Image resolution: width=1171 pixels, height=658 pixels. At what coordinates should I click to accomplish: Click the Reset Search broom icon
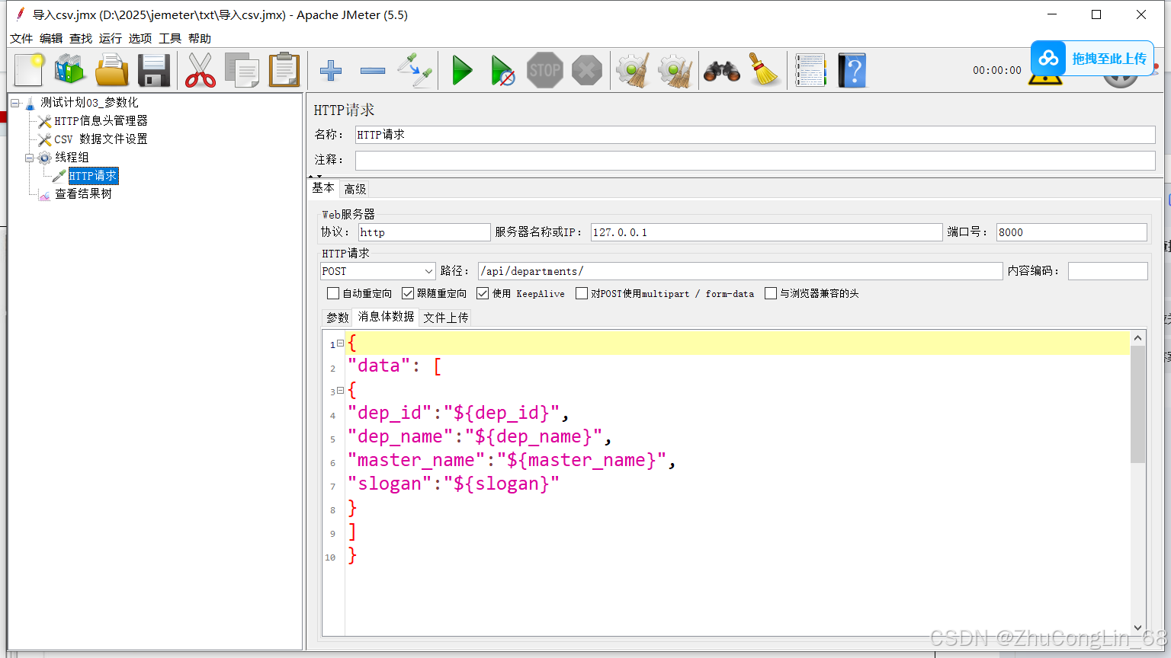click(x=764, y=70)
